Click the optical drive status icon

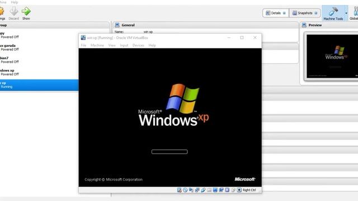185,190
